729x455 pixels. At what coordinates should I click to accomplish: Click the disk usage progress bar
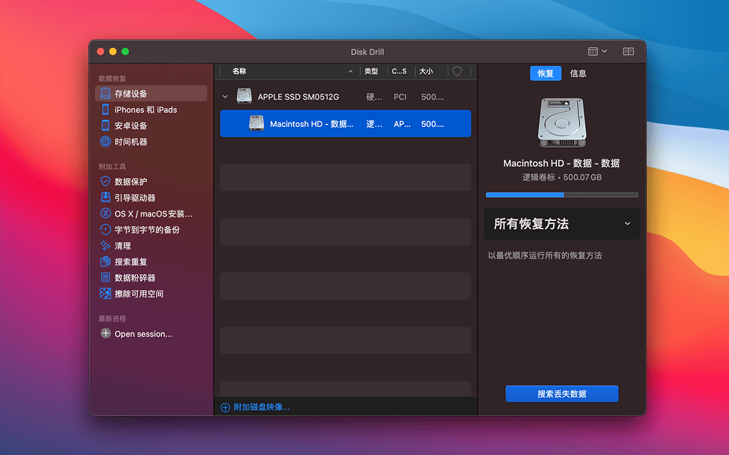pos(562,195)
